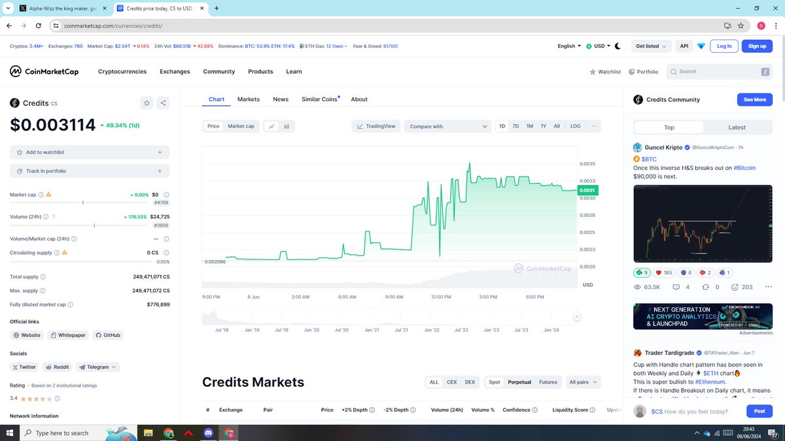Image resolution: width=785 pixels, height=441 pixels.
Task: Open the Guncel Kripto chart image
Action: [703, 223]
